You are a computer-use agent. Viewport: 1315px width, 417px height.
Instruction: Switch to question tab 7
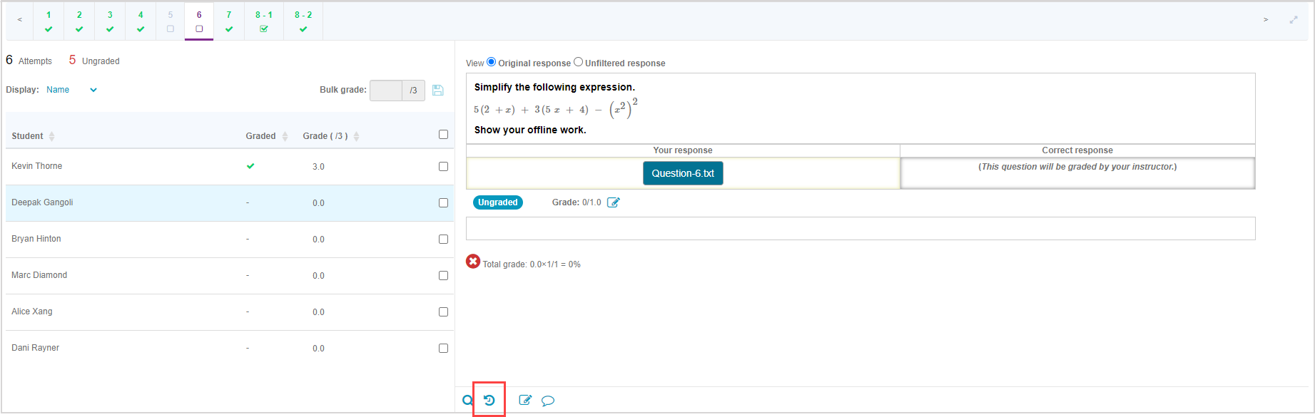(x=229, y=21)
